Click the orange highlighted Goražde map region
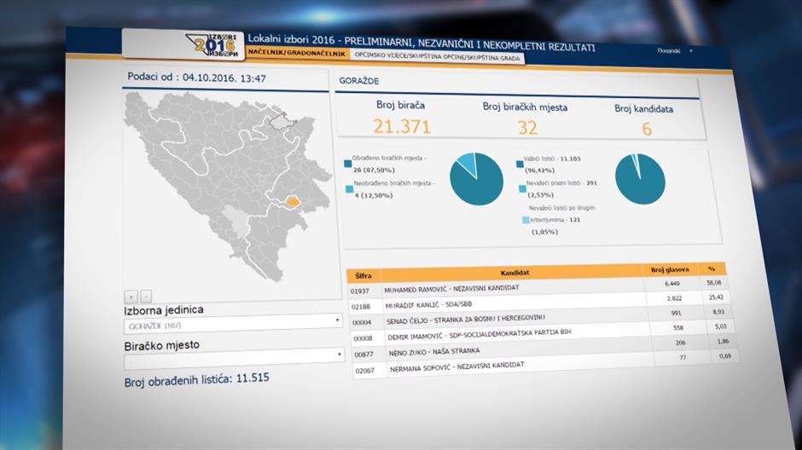The width and height of the screenshot is (802, 450). tap(293, 203)
